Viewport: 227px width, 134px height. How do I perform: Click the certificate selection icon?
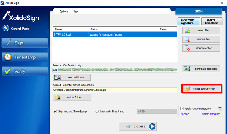(x=187, y=69)
